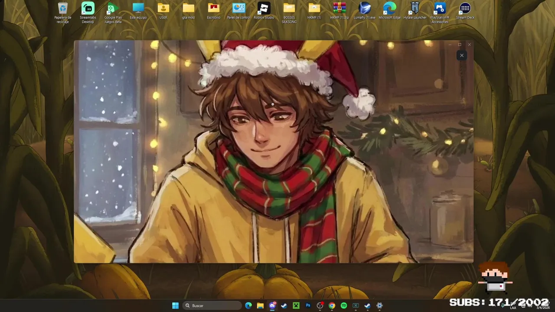Select the BOSSES SILKSONG folder
This screenshot has height=312, width=555.
pyautogui.click(x=289, y=13)
